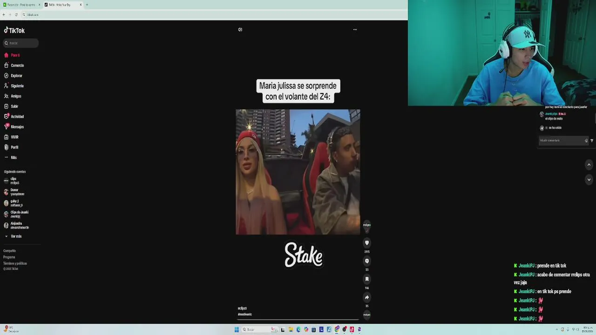Screen dimensions: 596x335
Task: Reload the browser page
Action: coord(16,14)
